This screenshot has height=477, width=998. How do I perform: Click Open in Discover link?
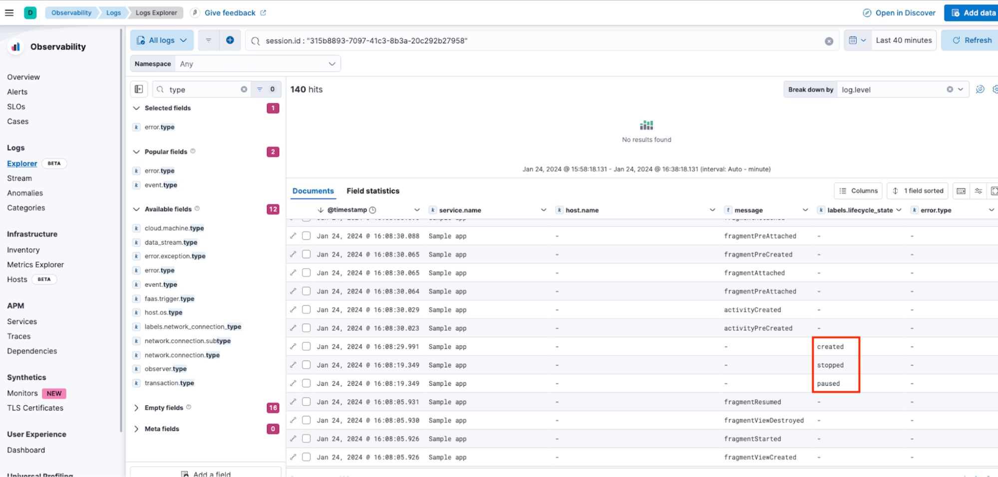(x=899, y=13)
